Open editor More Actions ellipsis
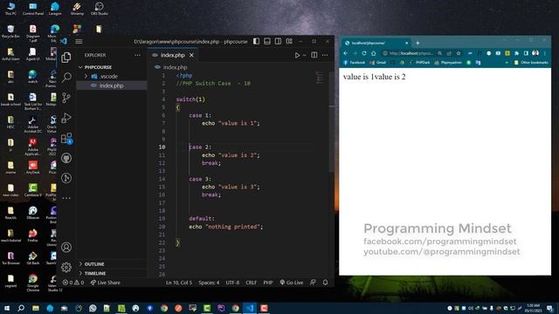The width and height of the screenshot is (559, 314). coord(325,55)
